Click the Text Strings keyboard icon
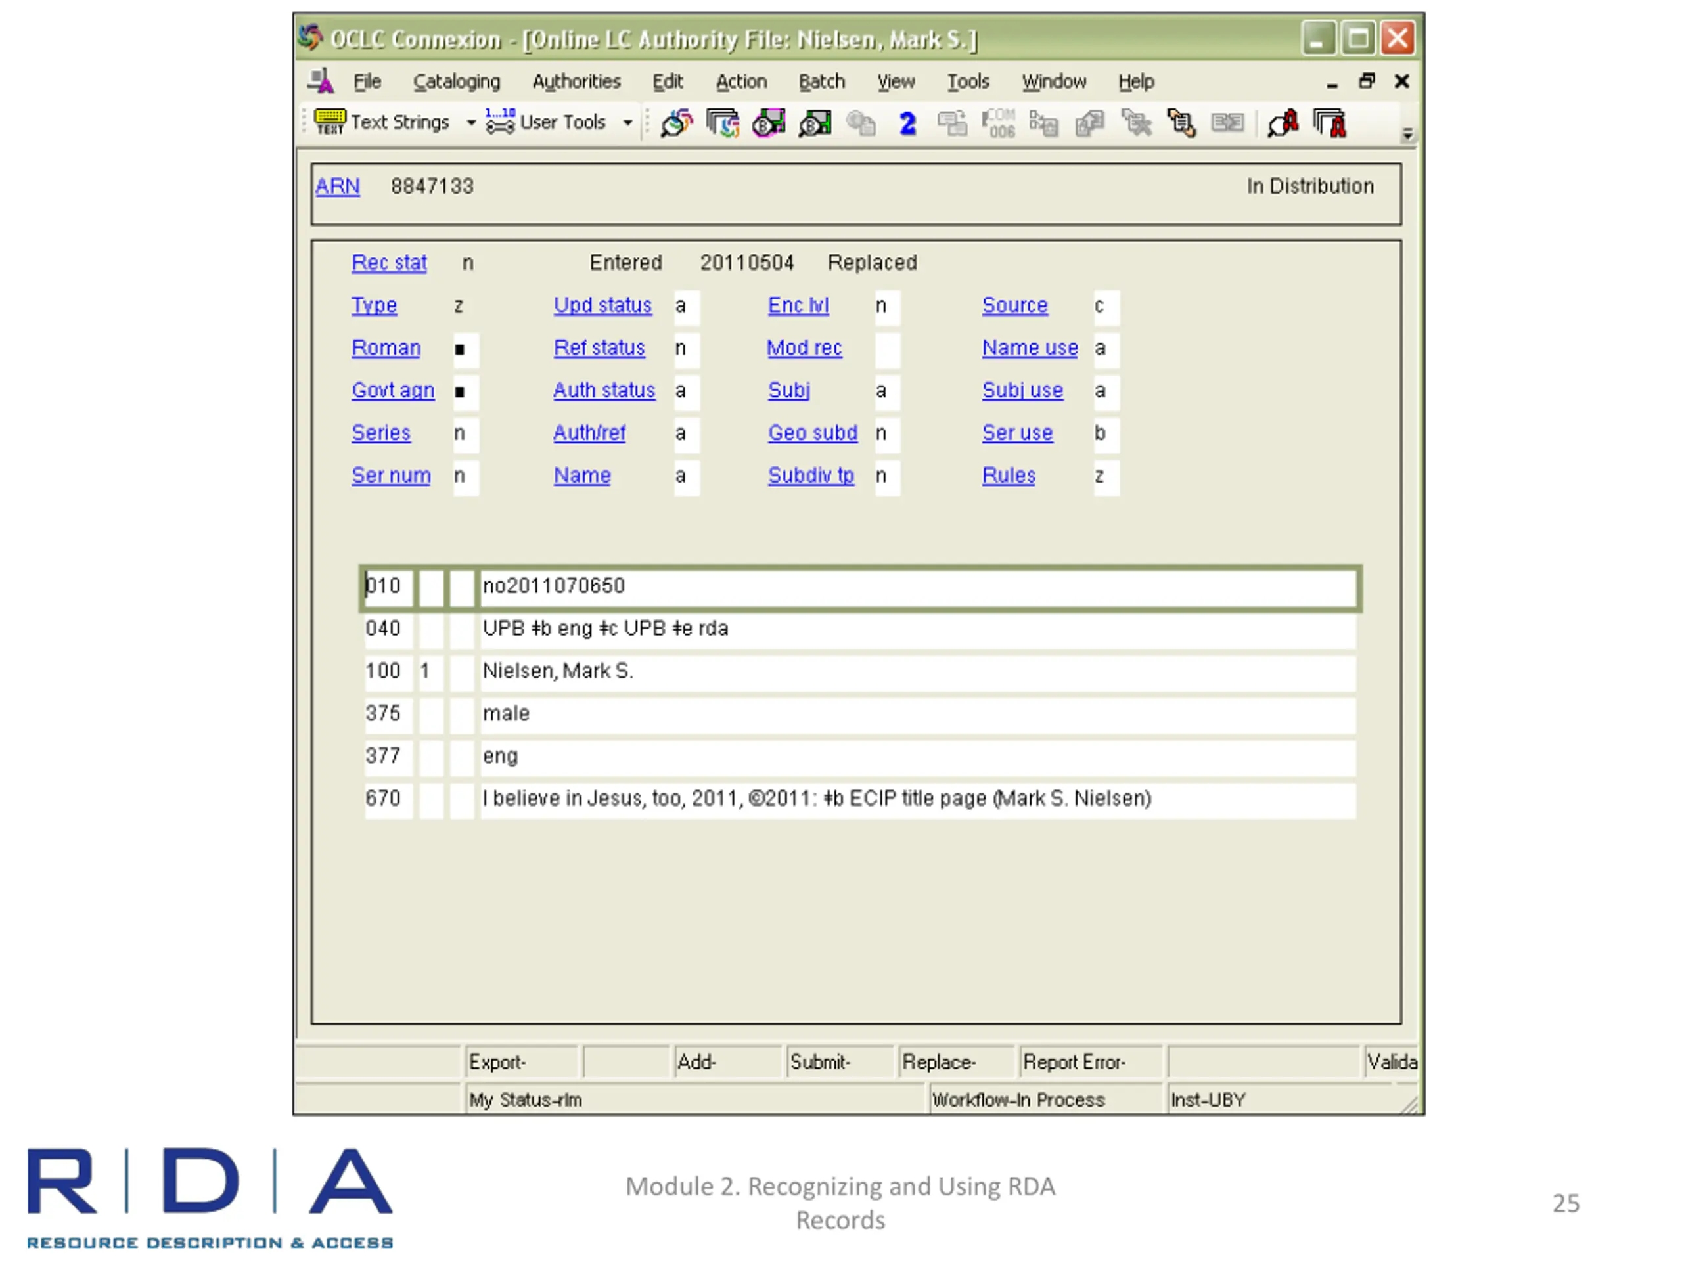The width and height of the screenshot is (1682, 1261). [x=329, y=122]
